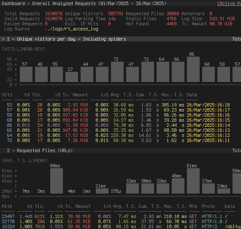Viewport: 241px width, 229px height.
Task: Click the files chart bar labeled 81ms
Action: click(x=193, y=181)
